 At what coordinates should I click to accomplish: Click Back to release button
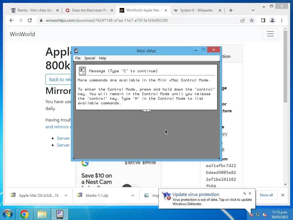tap(58, 80)
